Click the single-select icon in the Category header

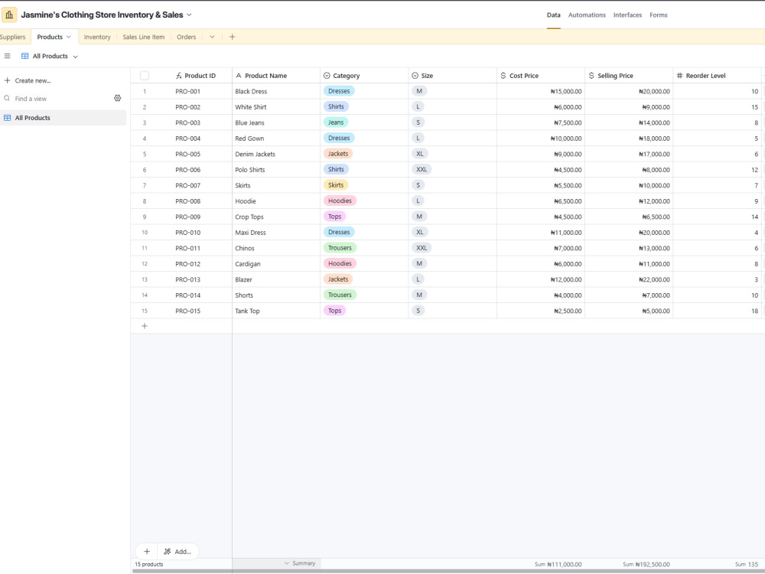tap(327, 76)
